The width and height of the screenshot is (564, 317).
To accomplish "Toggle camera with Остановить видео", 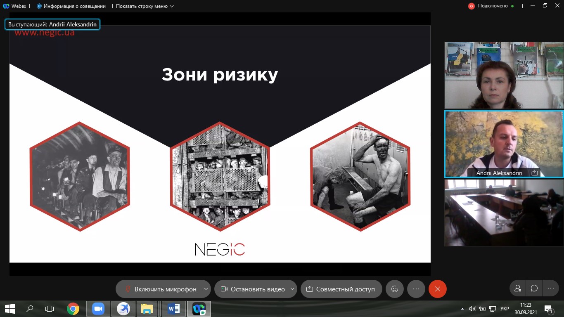I will 253,289.
